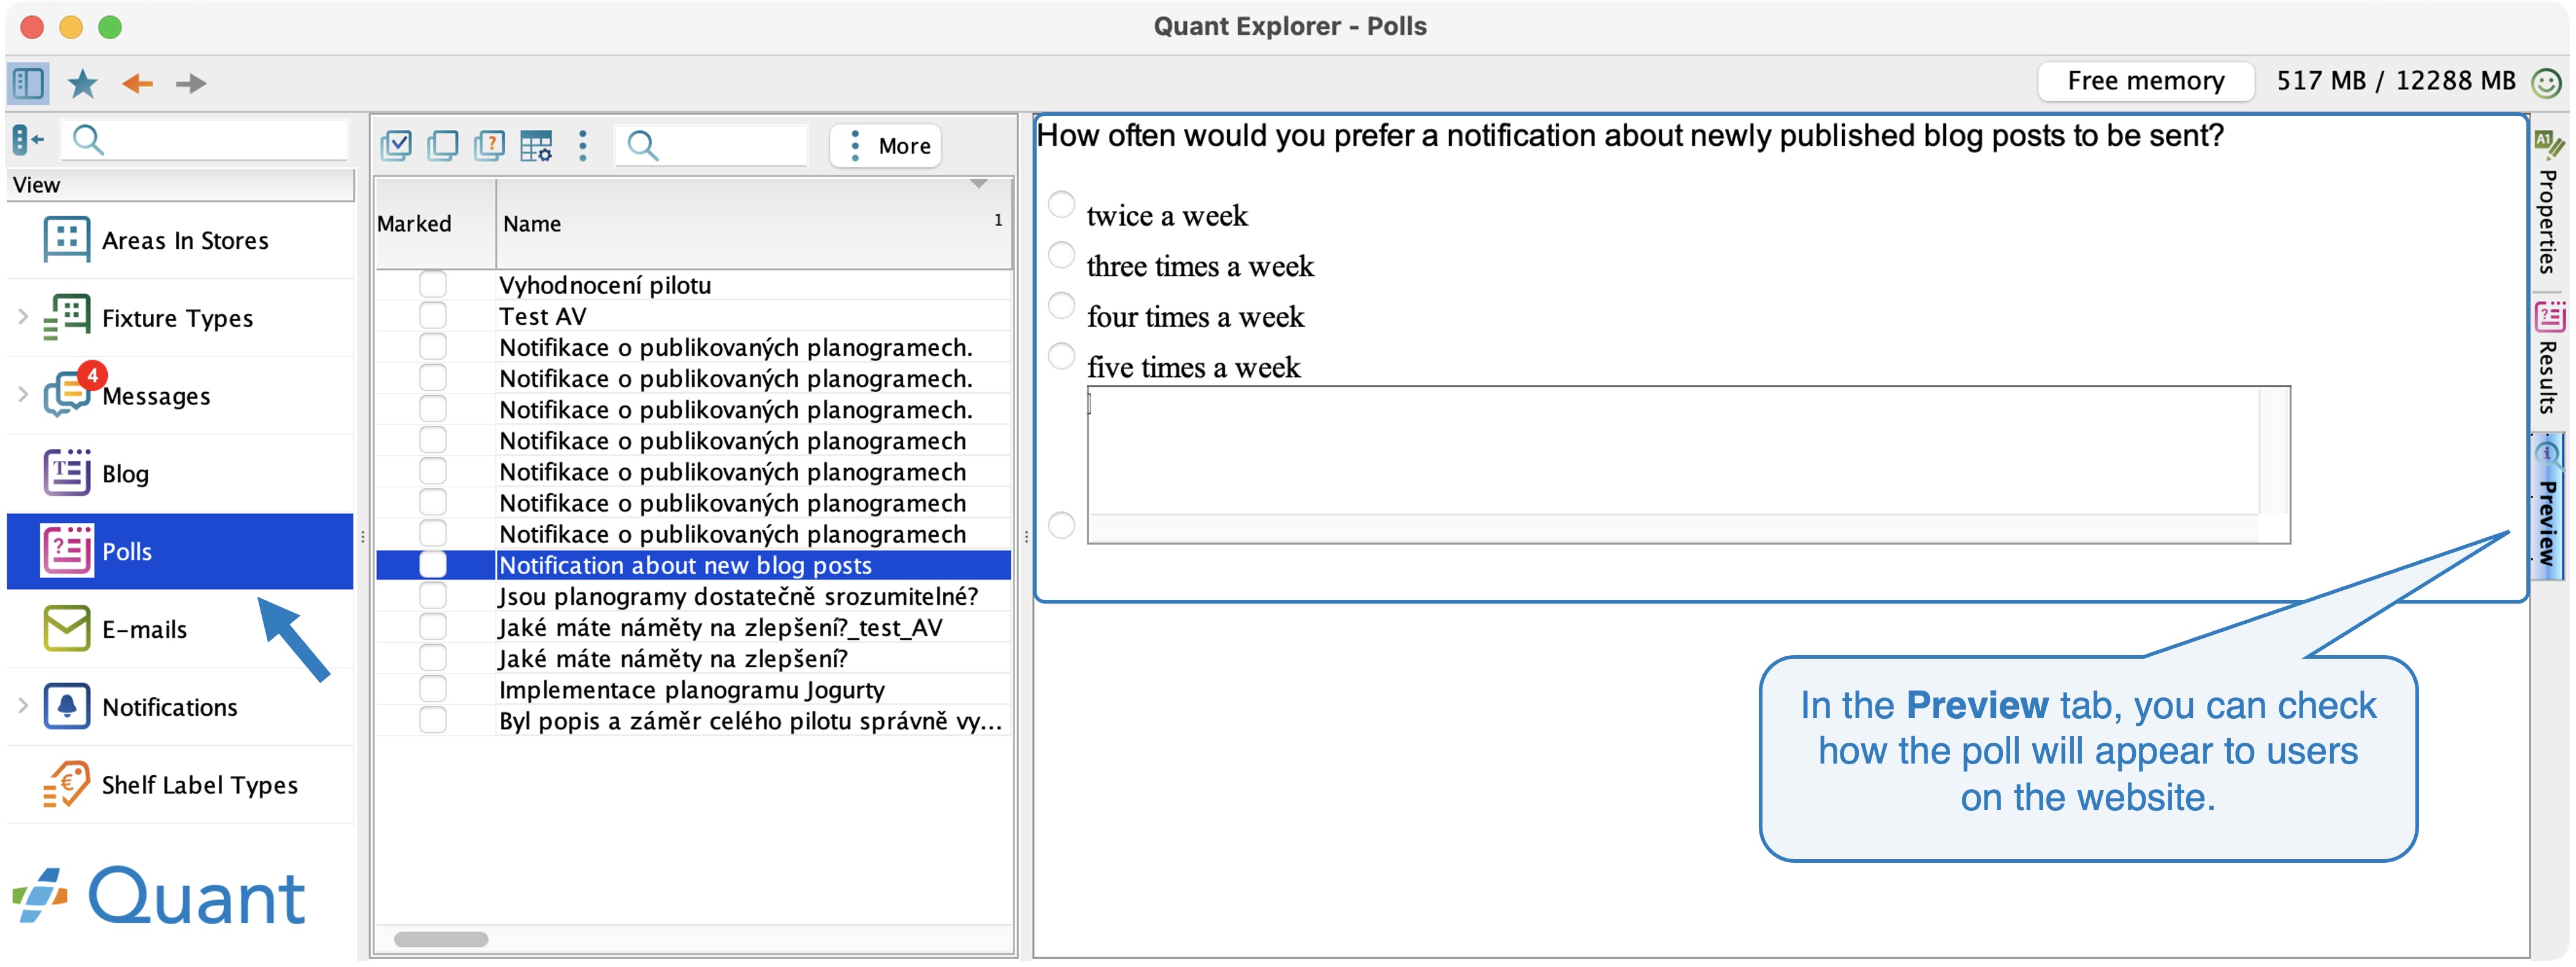Expand the Fixture Types tree node

[x=23, y=317]
